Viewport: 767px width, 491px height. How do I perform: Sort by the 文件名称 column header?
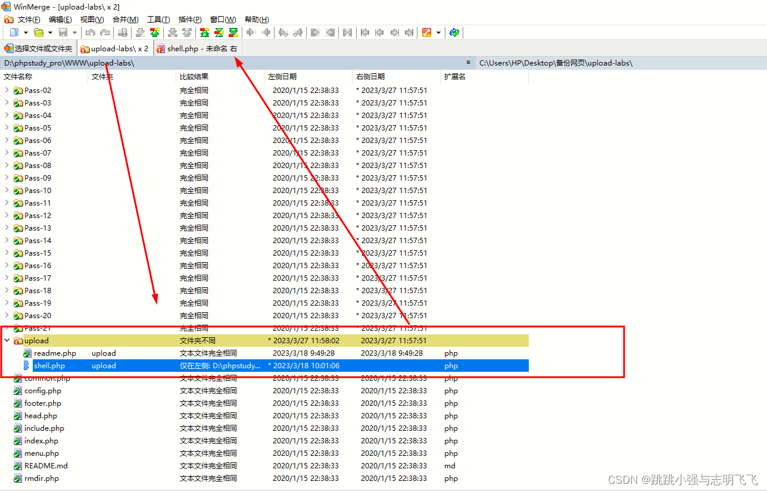tap(44, 76)
